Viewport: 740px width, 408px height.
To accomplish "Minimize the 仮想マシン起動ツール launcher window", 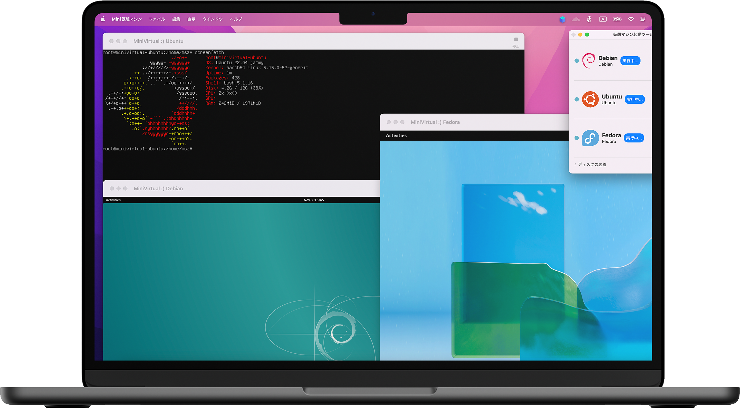I will point(580,35).
